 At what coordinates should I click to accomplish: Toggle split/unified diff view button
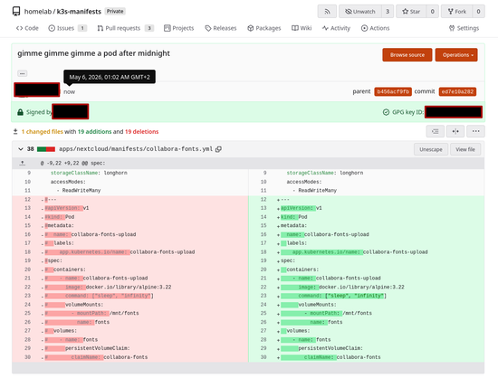click(455, 131)
